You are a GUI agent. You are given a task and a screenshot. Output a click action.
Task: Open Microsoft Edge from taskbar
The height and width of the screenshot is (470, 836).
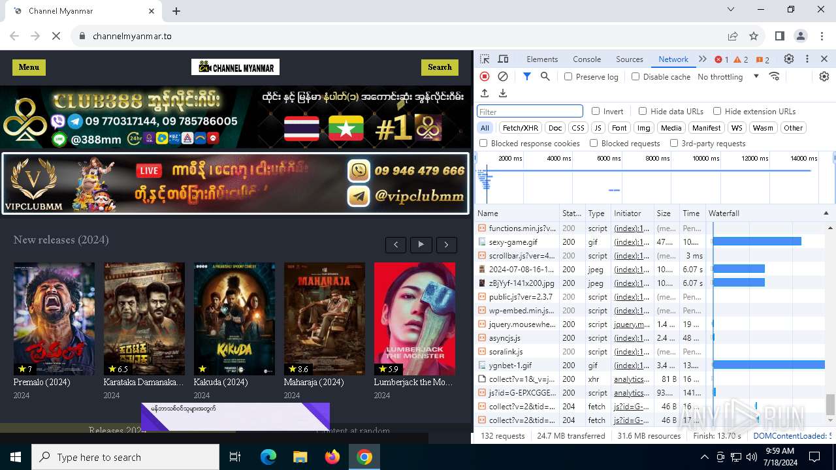point(268,457)
